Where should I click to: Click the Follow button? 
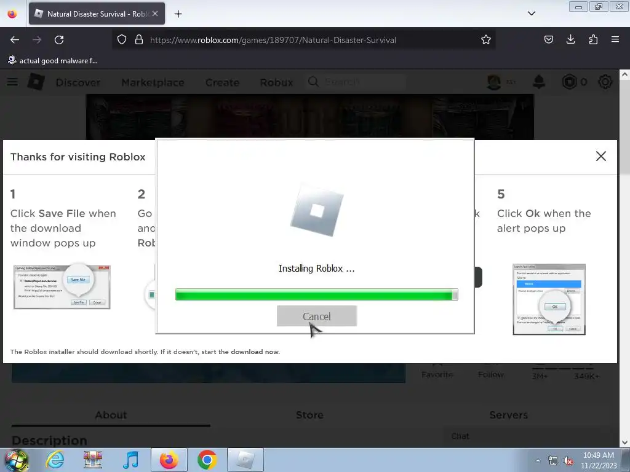(x=490, y=374)
